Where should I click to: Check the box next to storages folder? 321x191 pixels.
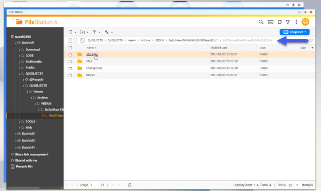click(x=70, y=54)
